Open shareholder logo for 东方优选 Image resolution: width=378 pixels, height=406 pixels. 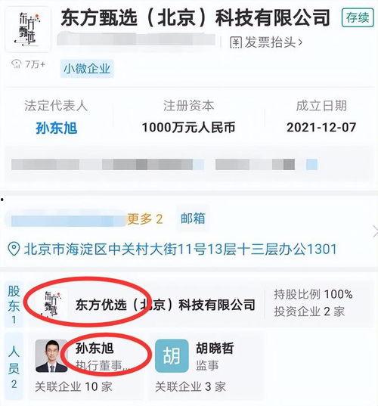pyautogui.click(x=51, y=304)
